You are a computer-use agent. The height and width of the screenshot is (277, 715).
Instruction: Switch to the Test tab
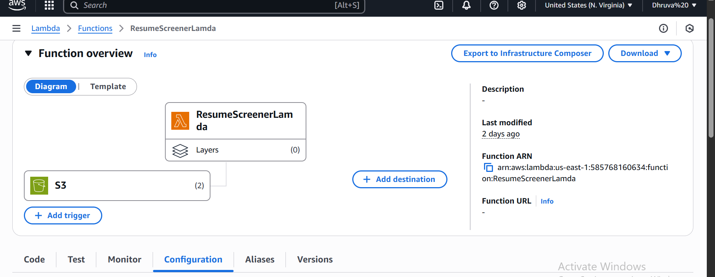pos(76,259)
